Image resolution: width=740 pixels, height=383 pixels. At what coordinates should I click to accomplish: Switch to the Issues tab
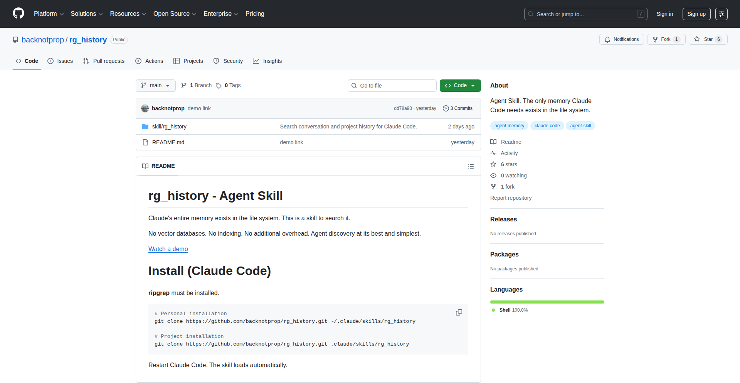pos(60,61)
